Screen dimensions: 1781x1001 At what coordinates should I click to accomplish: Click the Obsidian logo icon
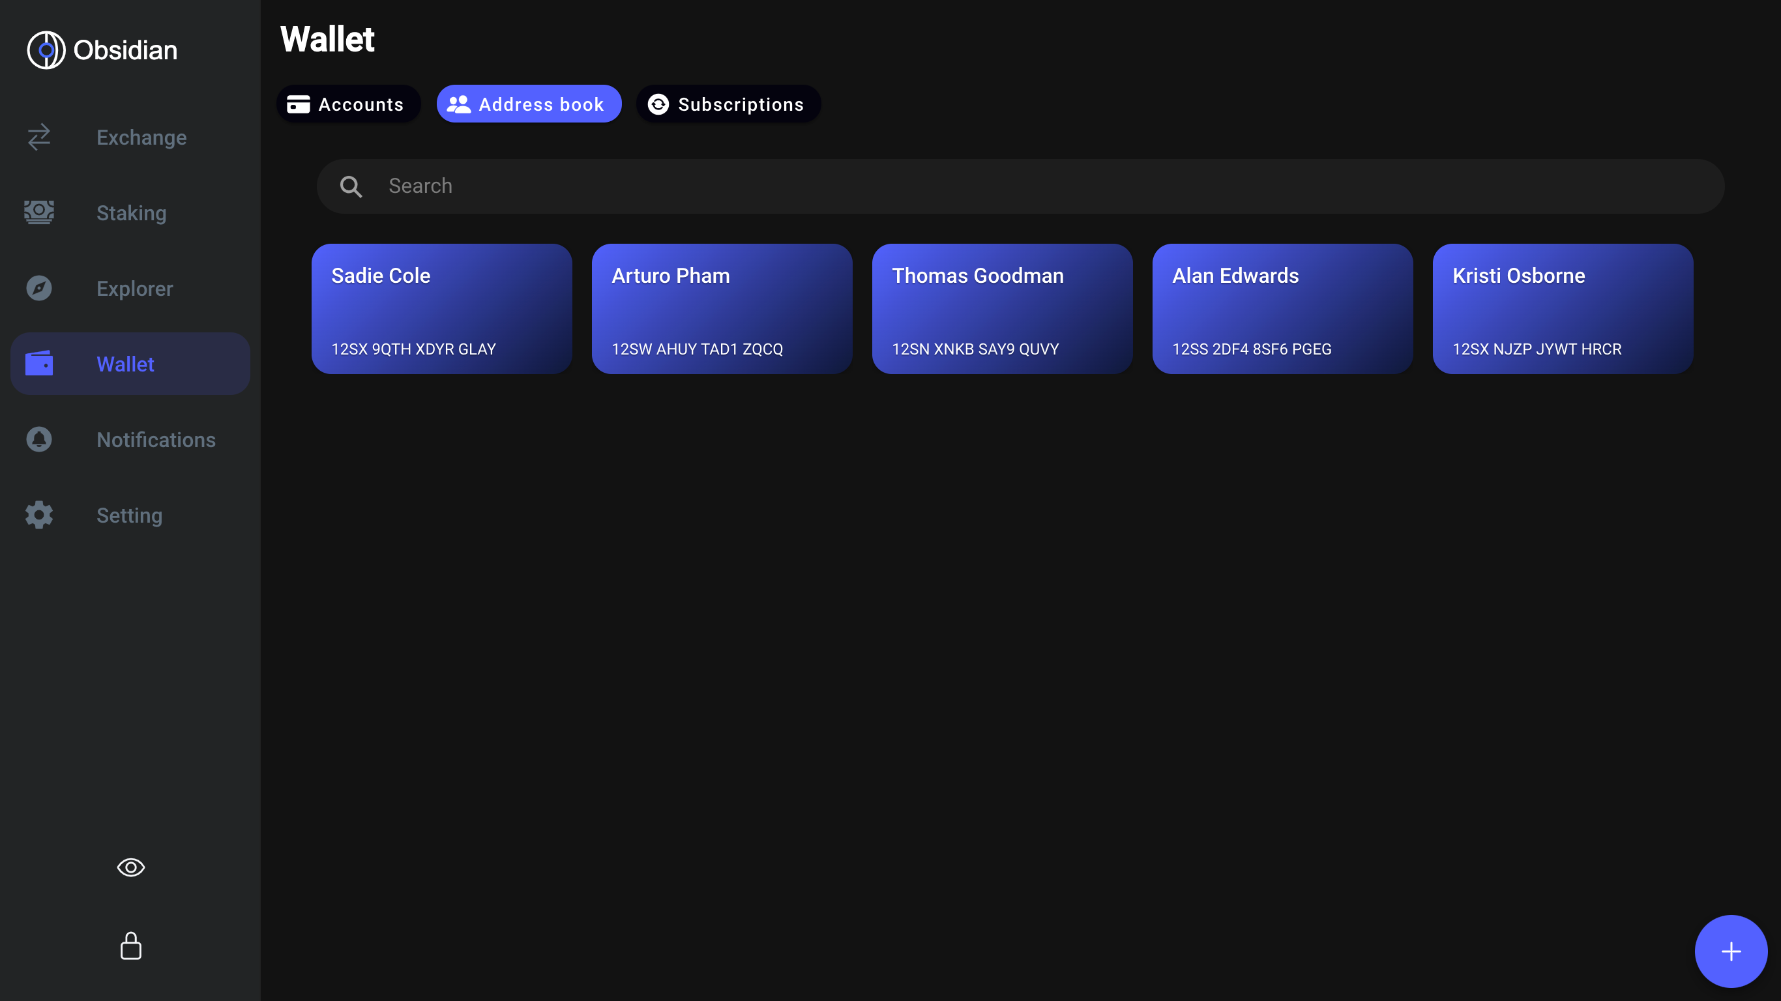point(46,50)
